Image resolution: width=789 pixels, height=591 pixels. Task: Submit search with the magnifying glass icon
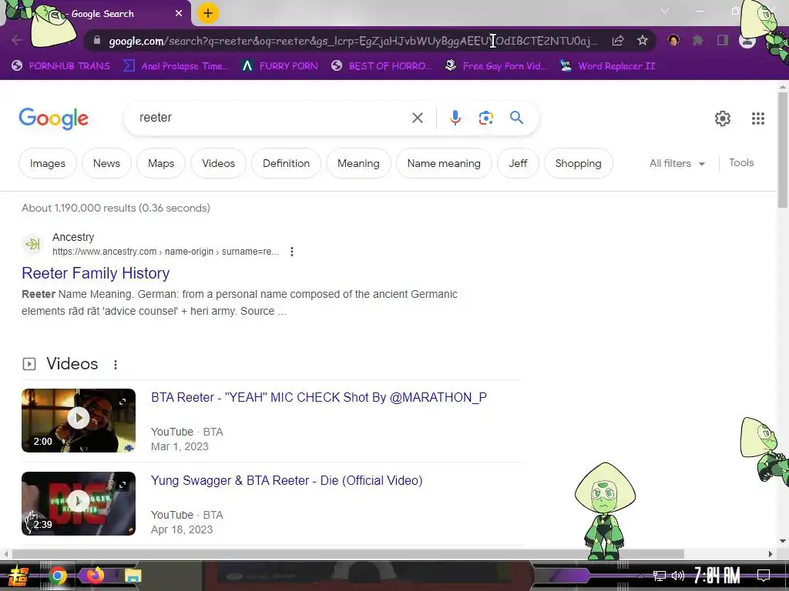pyautogui.click(x=516, y=118)
